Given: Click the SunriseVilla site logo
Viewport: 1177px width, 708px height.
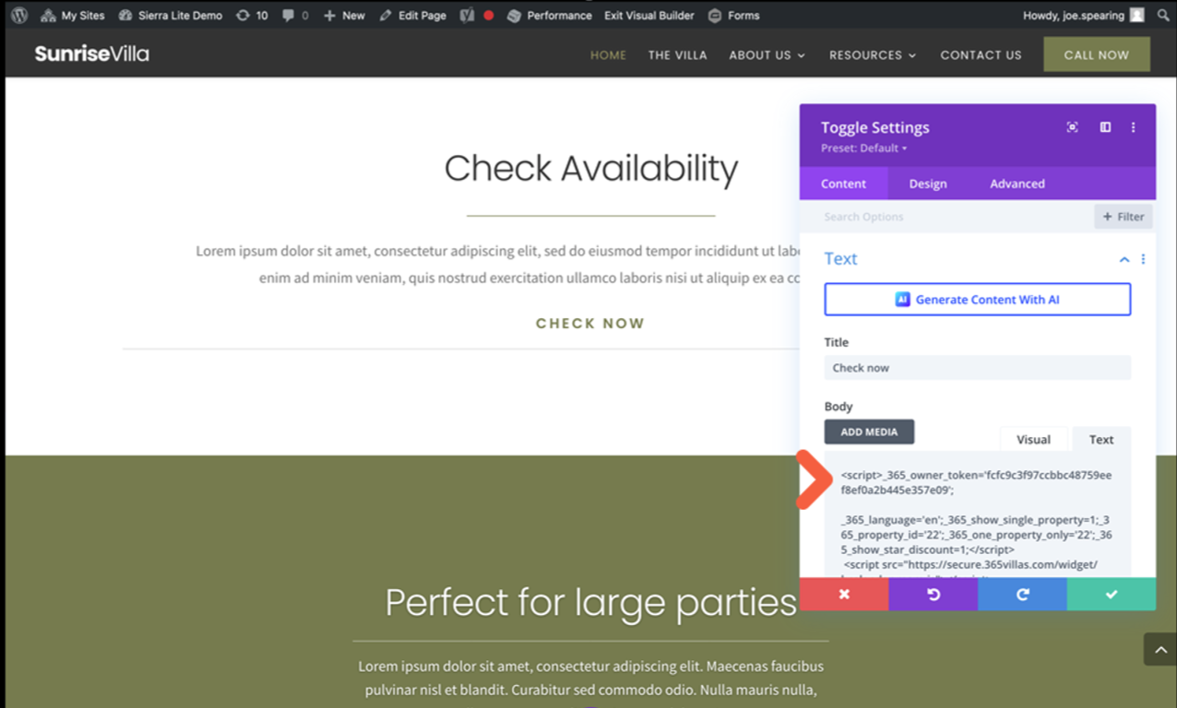Looking at the screenshot, I should pos(92,54).
